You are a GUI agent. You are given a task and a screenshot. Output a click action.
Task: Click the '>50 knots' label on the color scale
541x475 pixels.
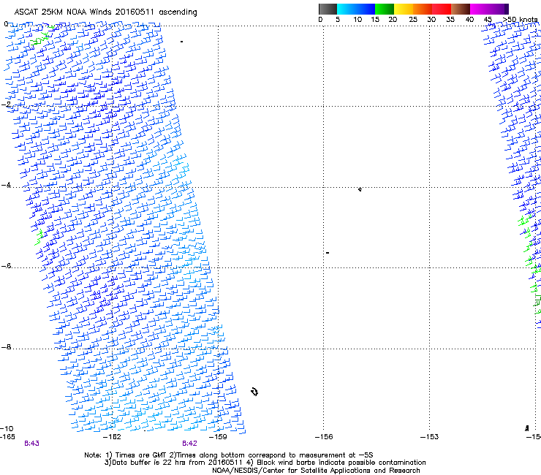pyautogui.click(x=520, y=20)
